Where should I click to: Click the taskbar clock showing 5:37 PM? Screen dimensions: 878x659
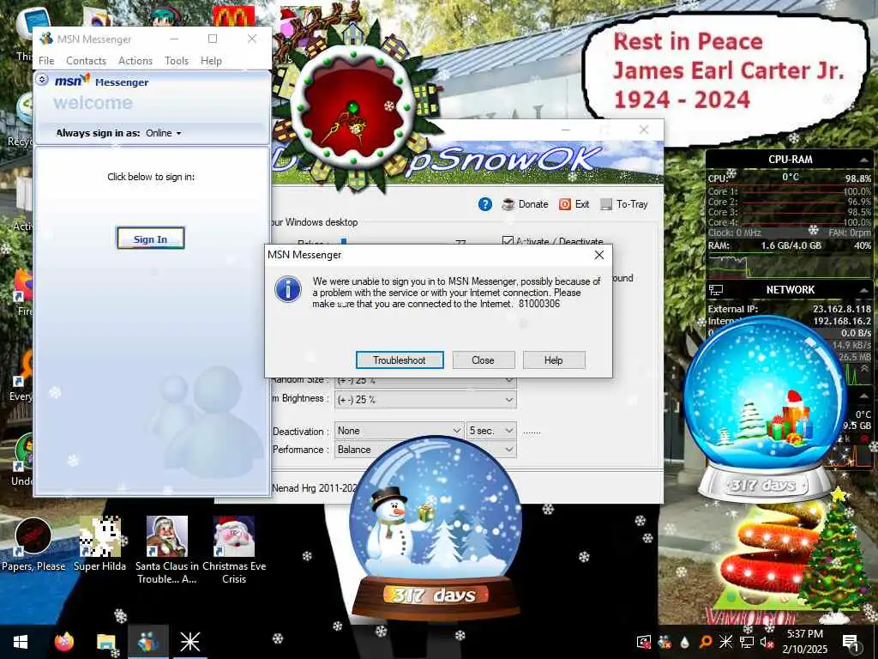(x=804, y=634)
